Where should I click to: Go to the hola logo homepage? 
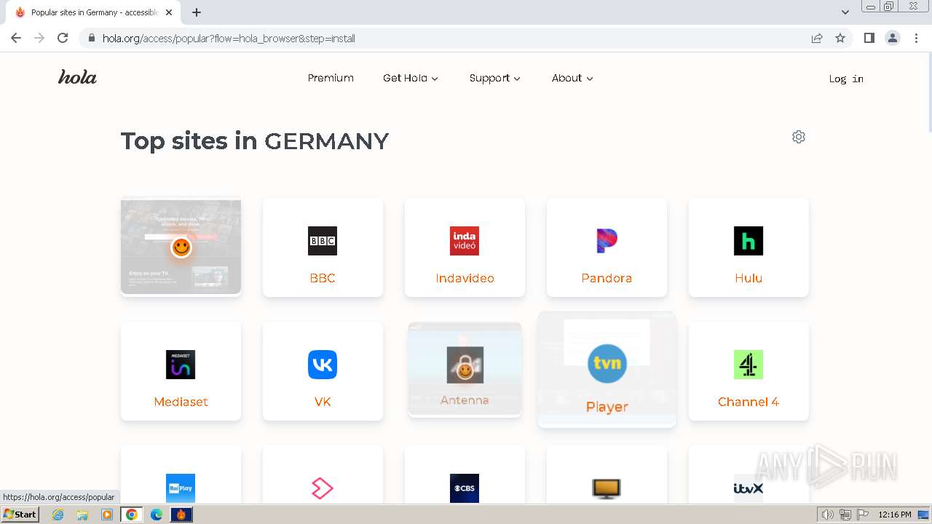click(77, 77)
